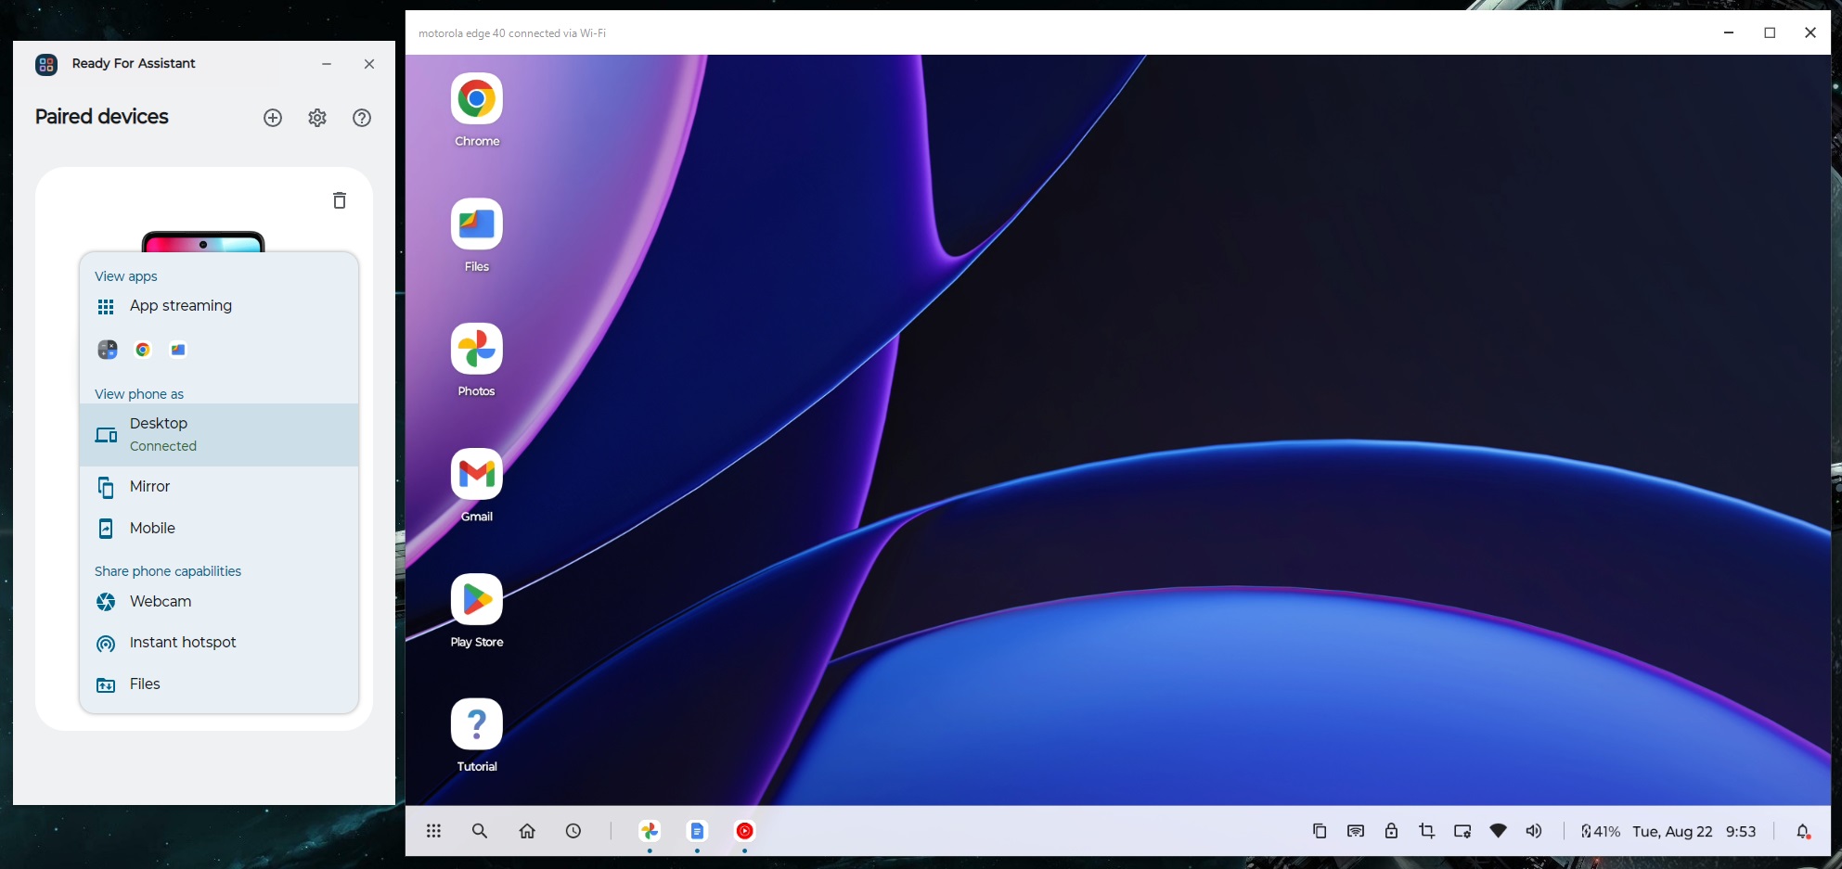This screenshot has width=1842, height=869.
Task: Launch the calculator app streaming shortcut
Action: [x=108, y=350]
